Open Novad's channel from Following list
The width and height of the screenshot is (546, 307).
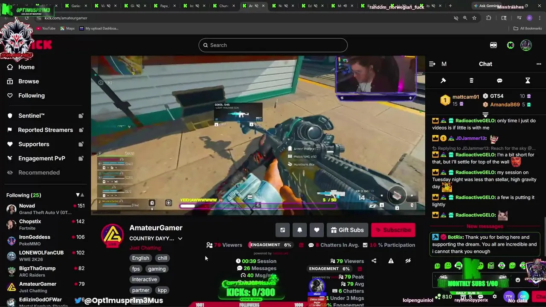click(45, 209)
